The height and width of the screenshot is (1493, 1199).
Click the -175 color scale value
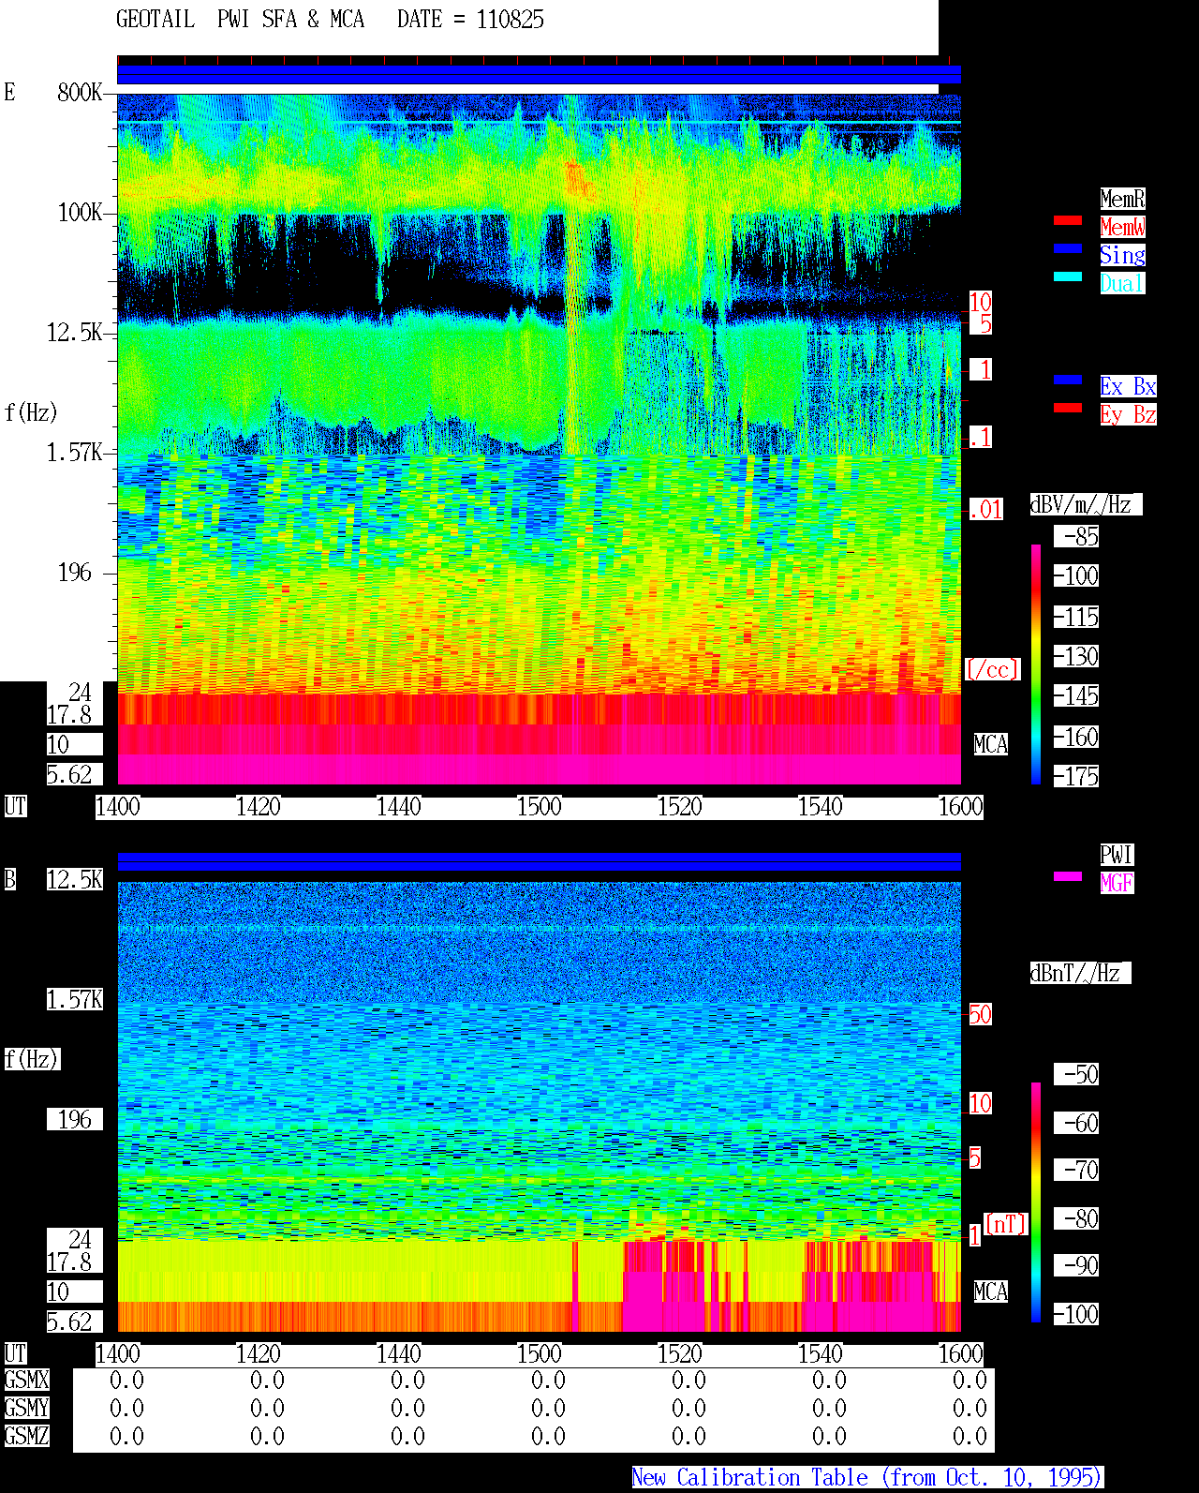point(1076,776)
